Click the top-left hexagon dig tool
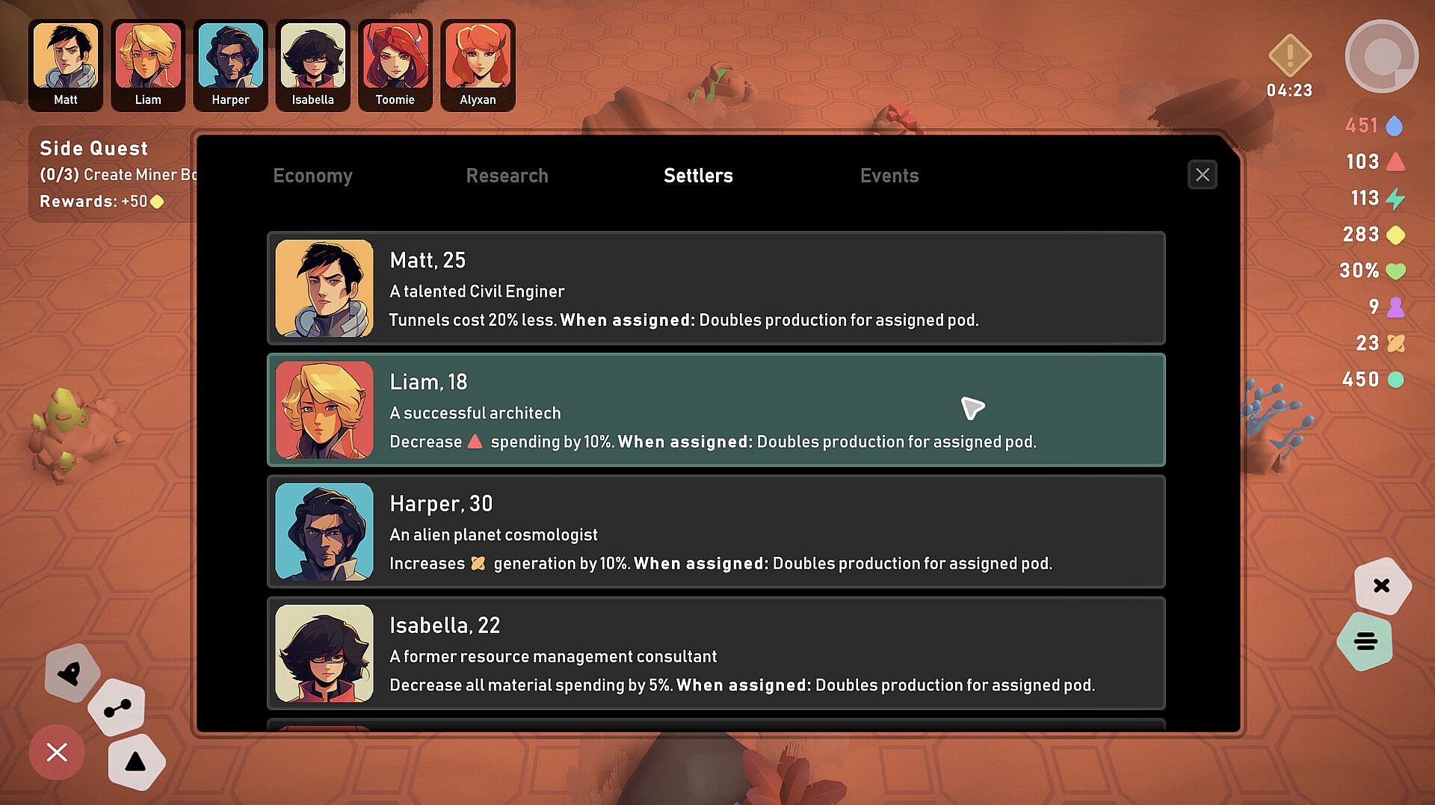This screenshot has width=1435, height=805. [71, 673]
